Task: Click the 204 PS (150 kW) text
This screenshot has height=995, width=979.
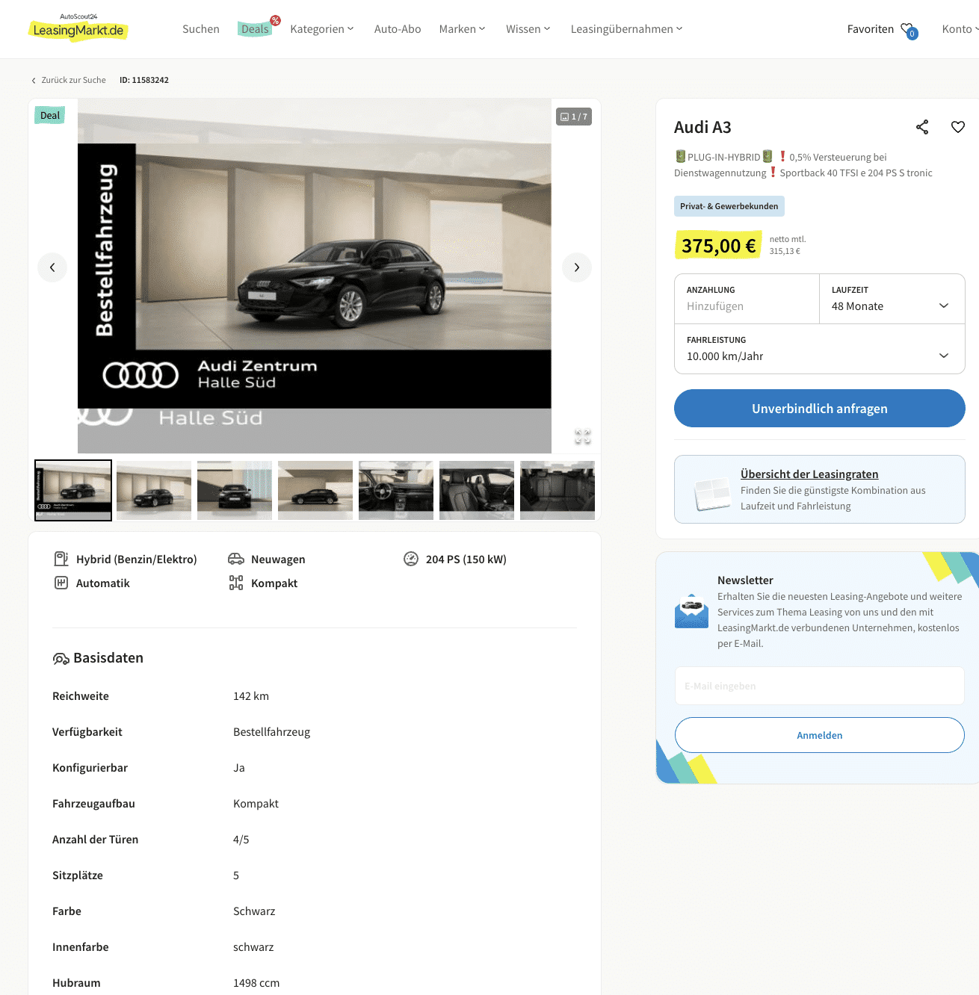Action: [x=466, y=560]
